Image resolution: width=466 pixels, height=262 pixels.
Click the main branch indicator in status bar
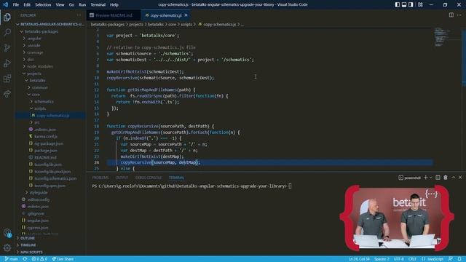point(12,259)
